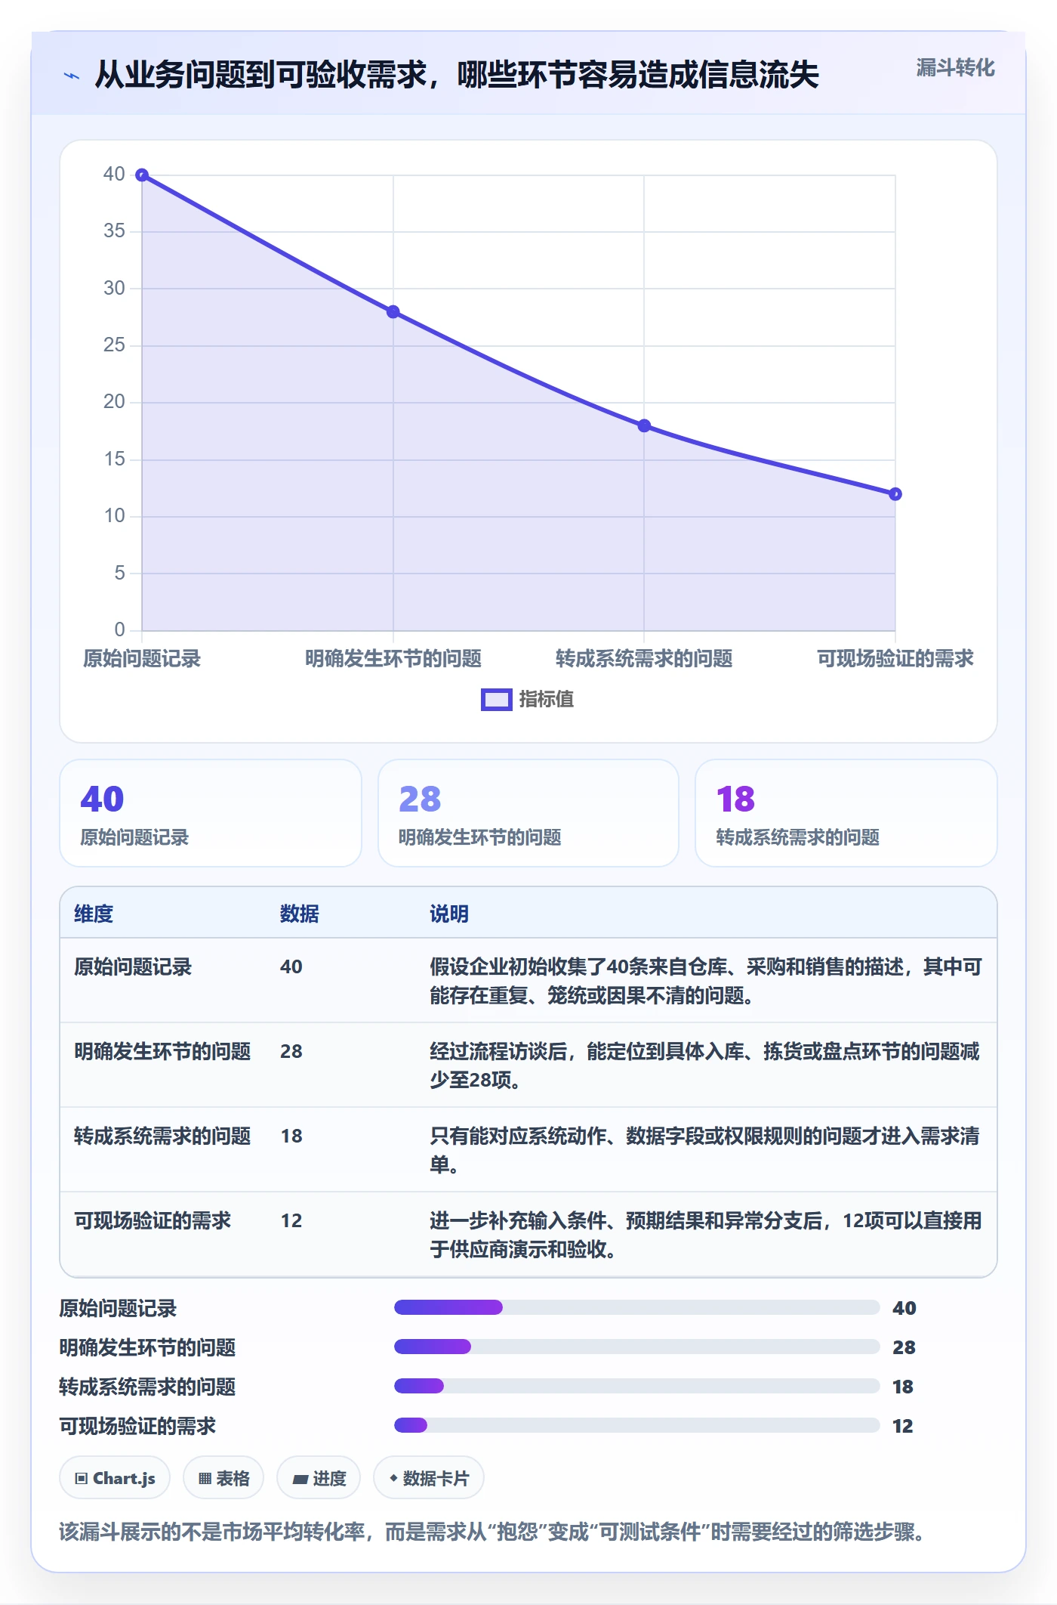
Task: Click the main title about 信息流失
Action: click(458, 76)
